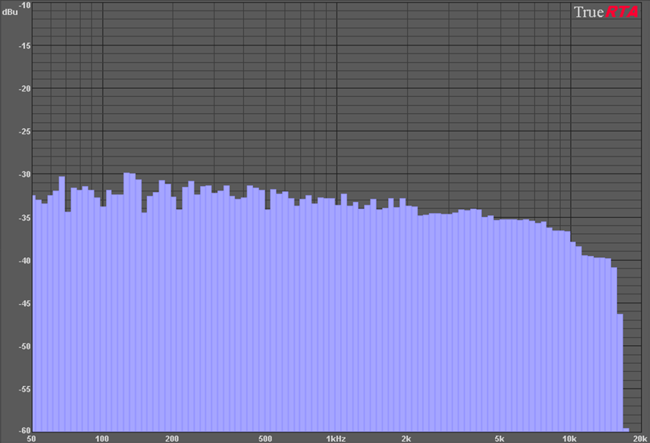Click the -45 level axis label
The image size is (650, 443).
[25, 304]
